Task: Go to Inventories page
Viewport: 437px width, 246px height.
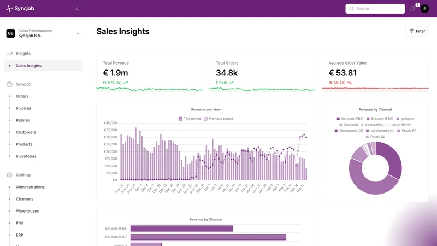Action: [x=26, y=156]
